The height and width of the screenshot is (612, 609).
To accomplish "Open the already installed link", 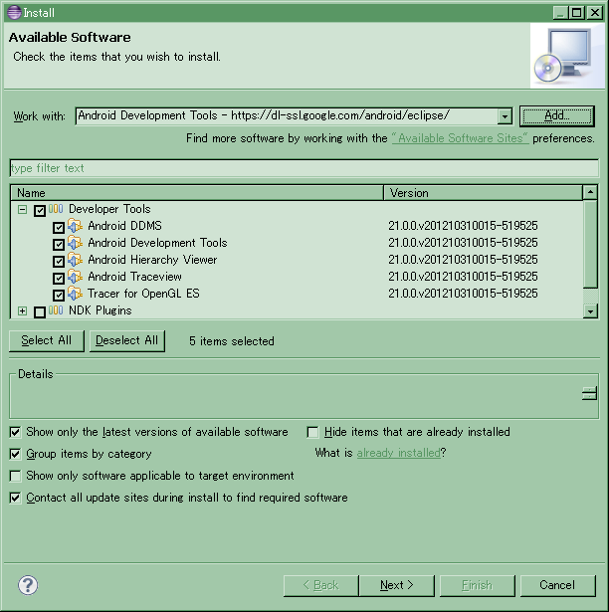I will point(399,453).
